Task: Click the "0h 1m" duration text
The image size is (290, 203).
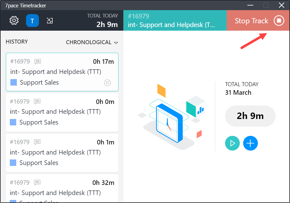Action: [106, 142]
